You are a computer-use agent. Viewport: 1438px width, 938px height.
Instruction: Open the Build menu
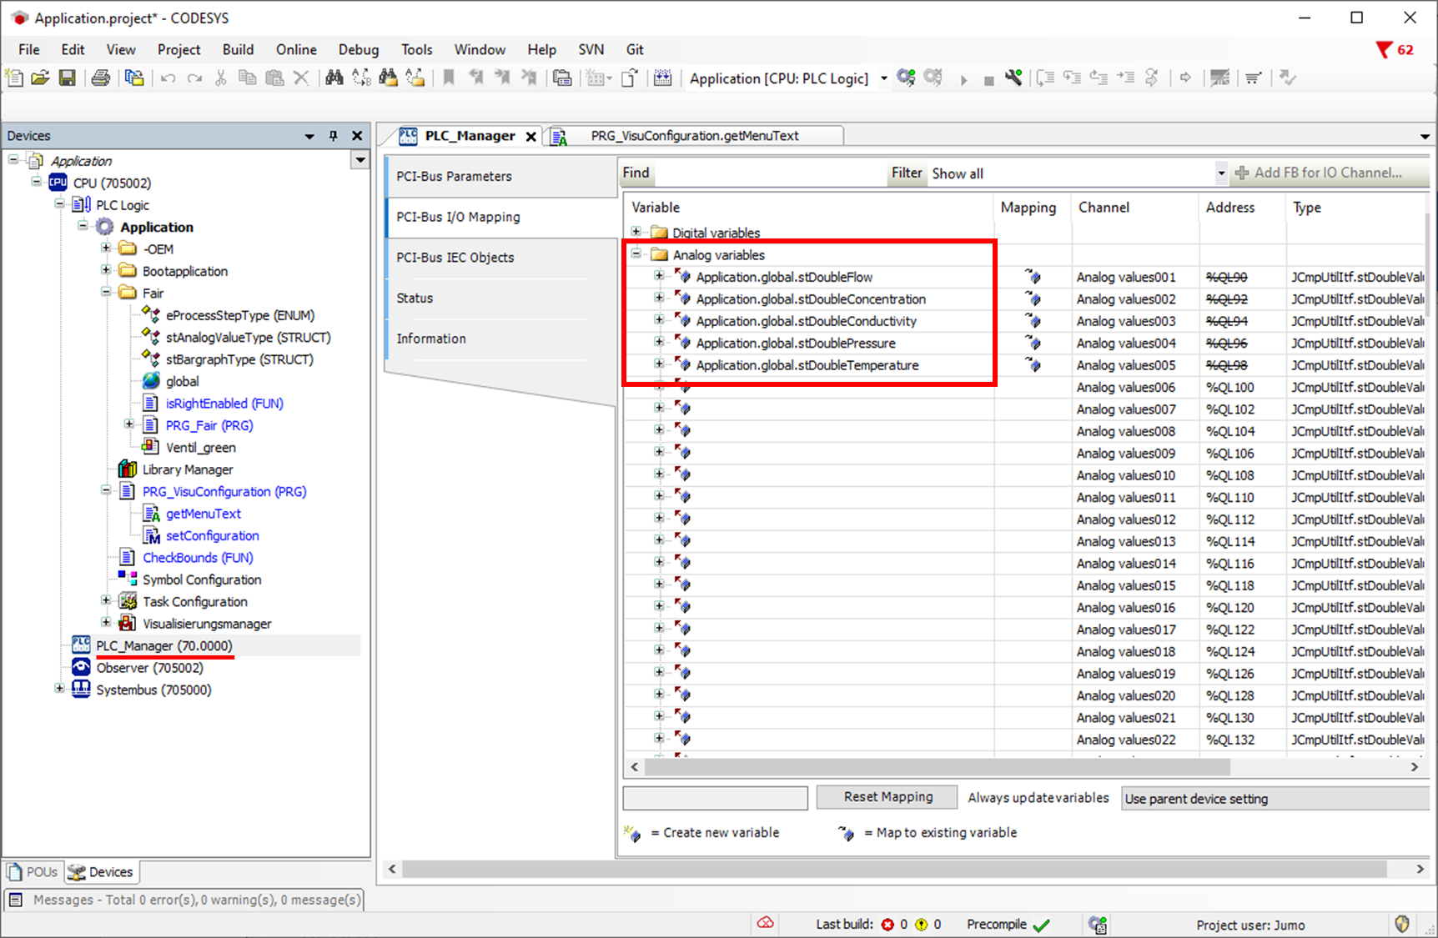[x=238, y=50]
